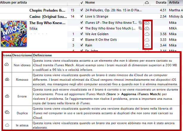Click the Descrizione header in the legend table
This screenshot has width=183, height=131.
(x=22, y=55)
